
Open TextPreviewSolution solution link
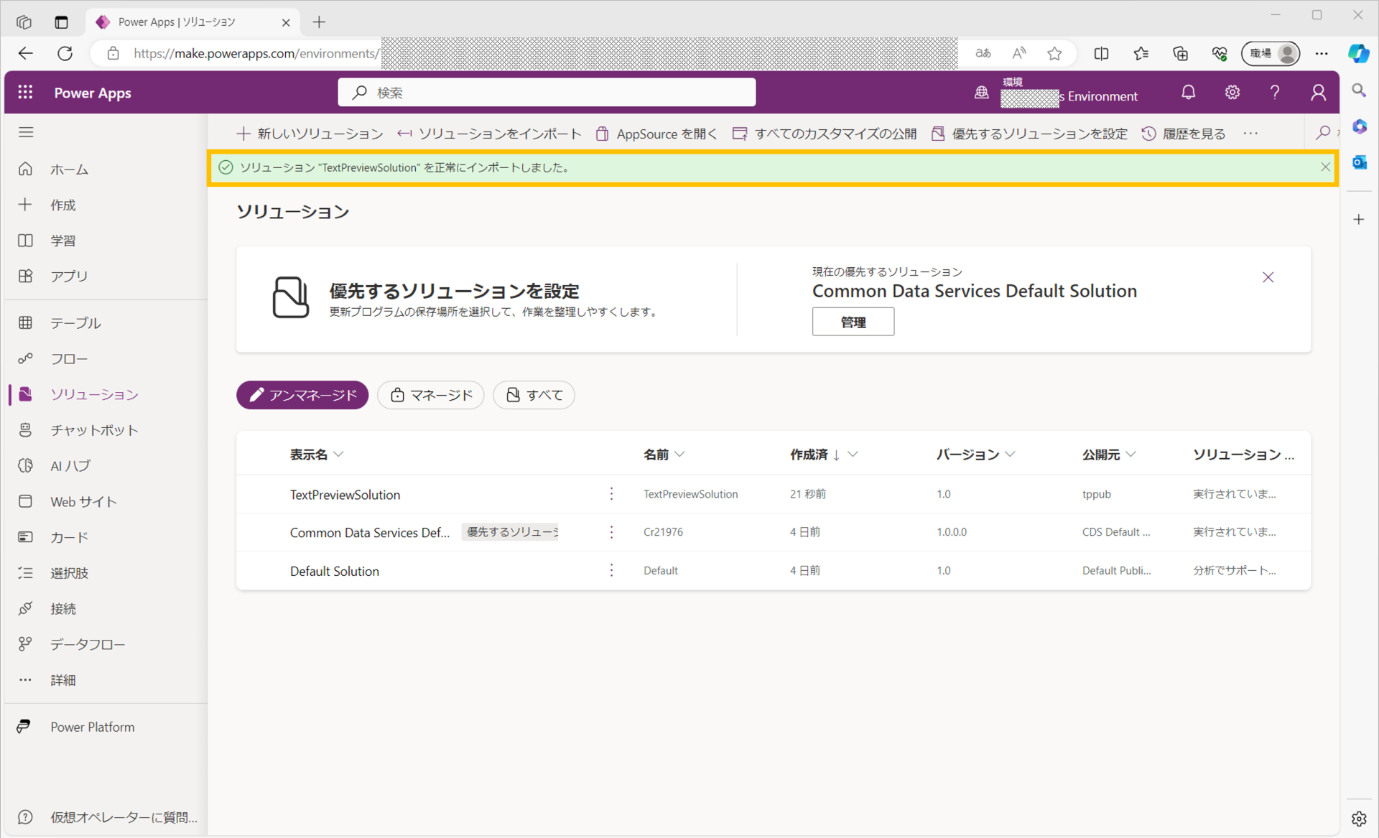[x=345, y=495]
